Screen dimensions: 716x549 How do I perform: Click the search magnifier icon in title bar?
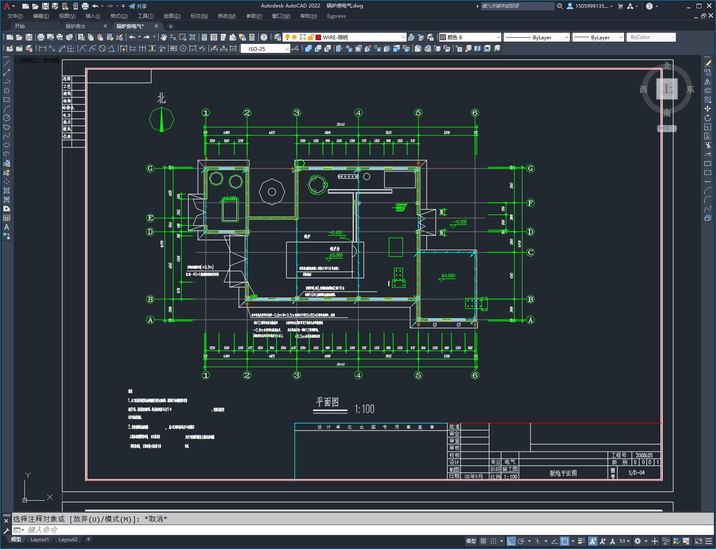click(560, 6)
